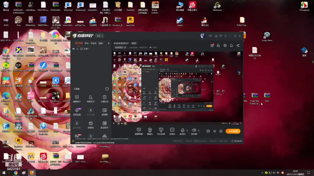Image resolution: width=314 pixels, height=176 pixels.
Task: Share the live room via share icon
Action: [238, 45]
